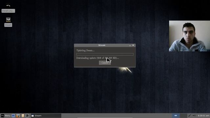Image resolution: width=210 pixels, height=118 pixels.
Task: Click the Steam update progress bar
Action: click(105, 54)
